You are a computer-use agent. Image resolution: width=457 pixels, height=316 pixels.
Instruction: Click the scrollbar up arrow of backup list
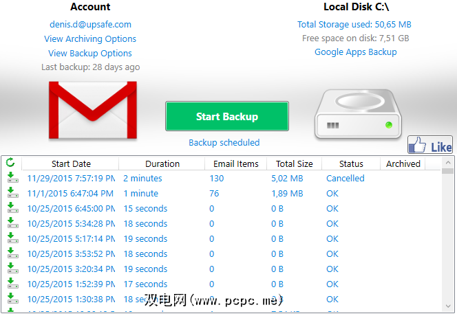click(x=448, y=170)
